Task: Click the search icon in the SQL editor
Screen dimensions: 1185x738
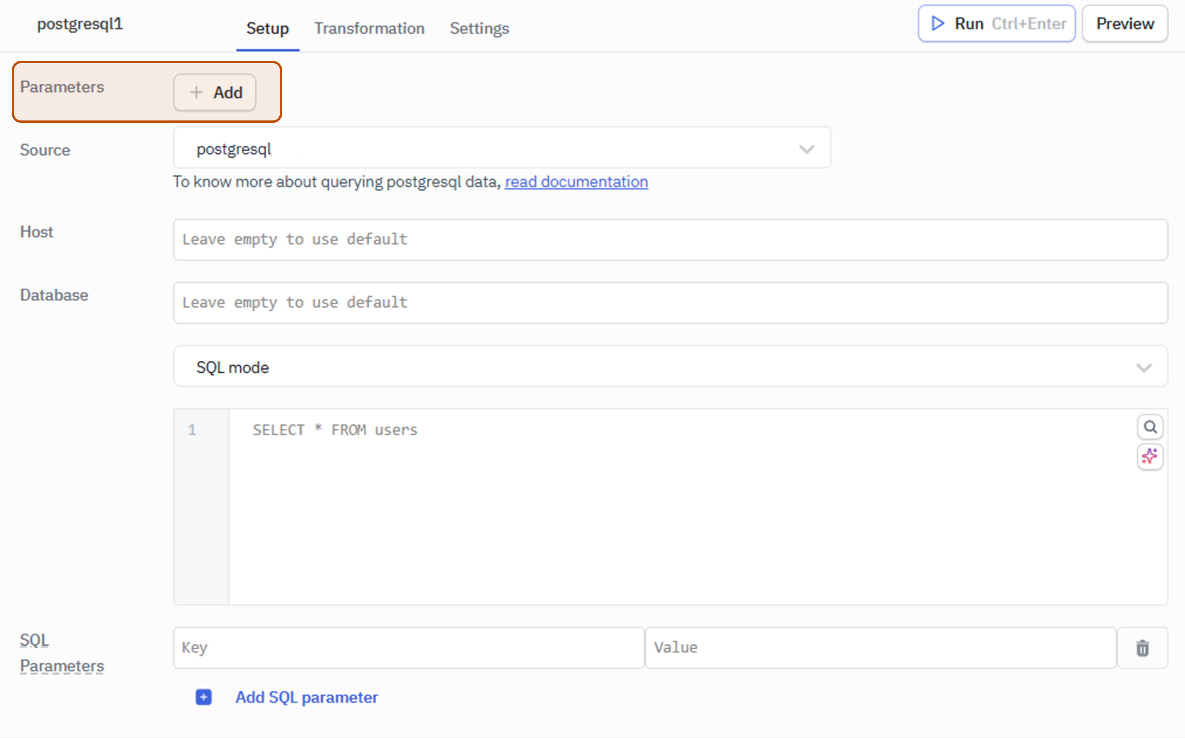Action: [1150, 427]
